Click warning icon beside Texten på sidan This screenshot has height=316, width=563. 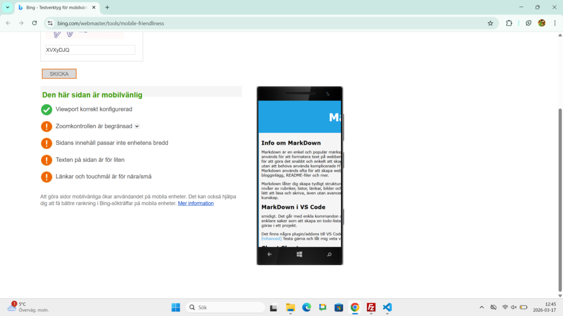(x=47, y=160)
